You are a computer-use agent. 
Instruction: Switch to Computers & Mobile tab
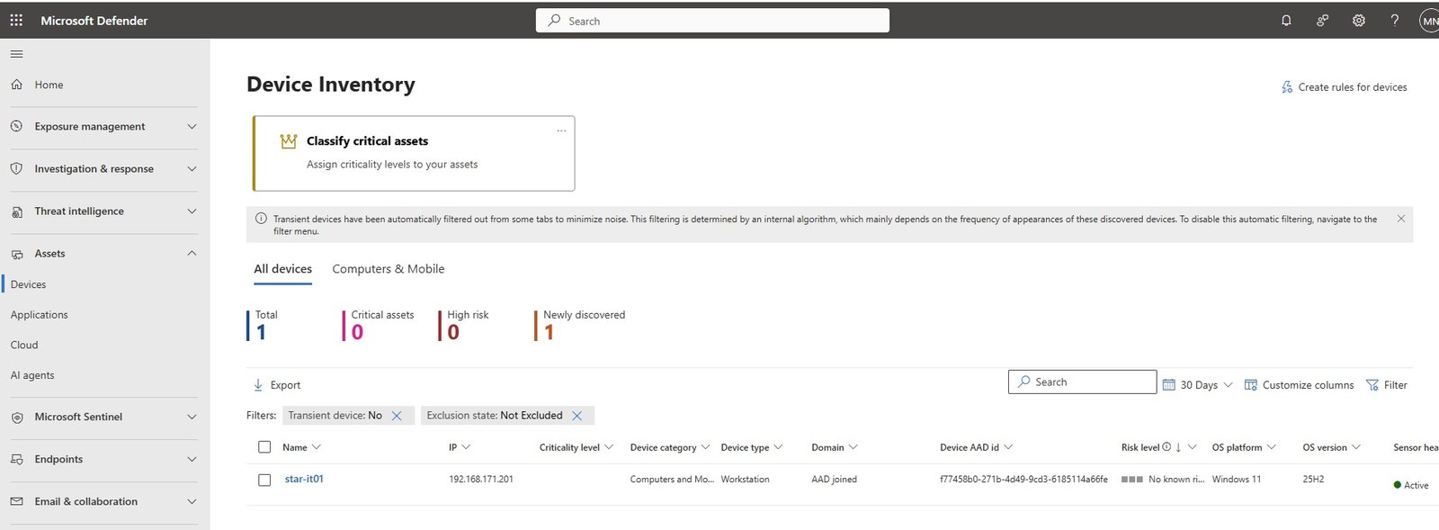click(389, 269)
